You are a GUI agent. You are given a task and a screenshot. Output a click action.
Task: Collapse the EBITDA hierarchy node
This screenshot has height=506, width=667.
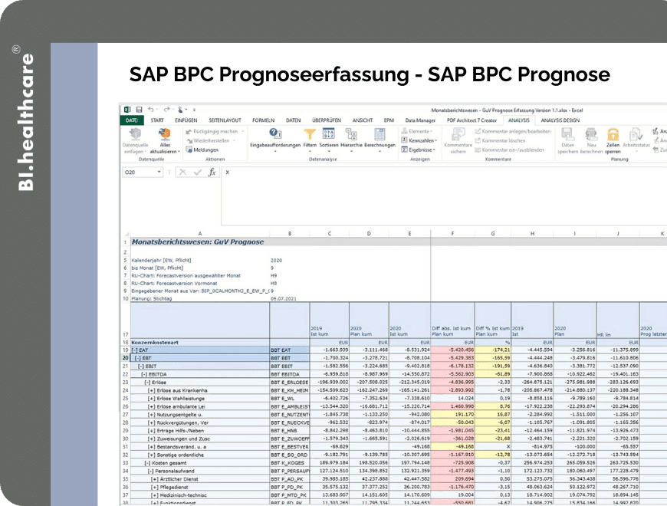click(x=144, y=374)
